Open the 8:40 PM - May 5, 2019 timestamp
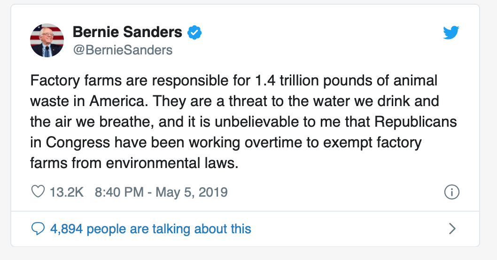497x260 pixels. (x=161, y=192)
